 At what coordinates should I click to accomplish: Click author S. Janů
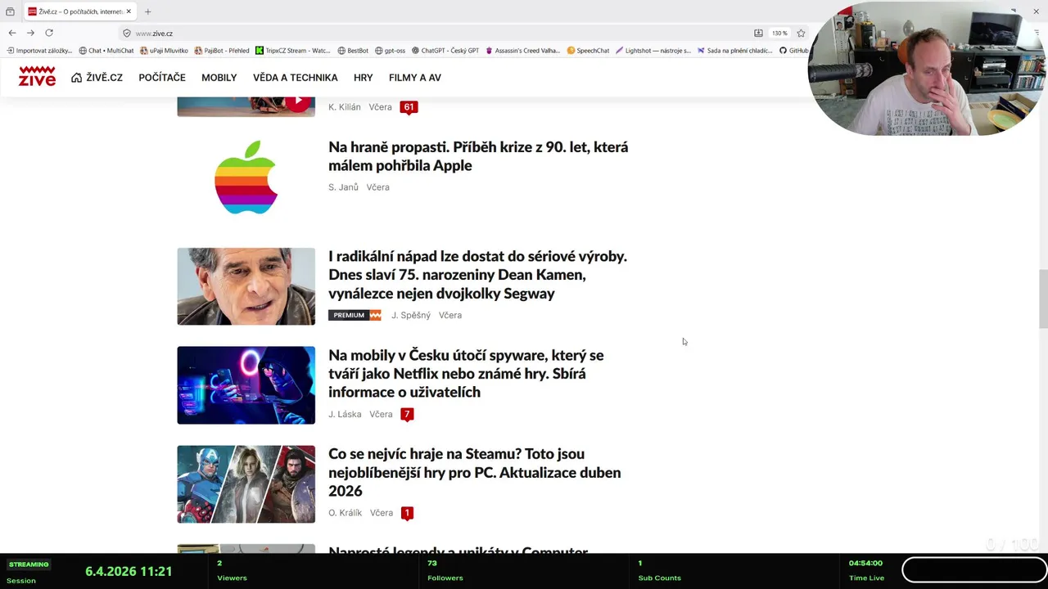[343, 187]
